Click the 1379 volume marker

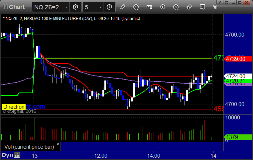(x=238, y=137)
